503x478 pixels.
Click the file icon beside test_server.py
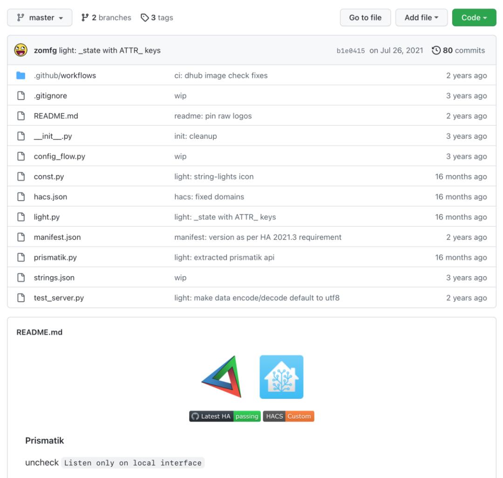(x=21, y=298)
